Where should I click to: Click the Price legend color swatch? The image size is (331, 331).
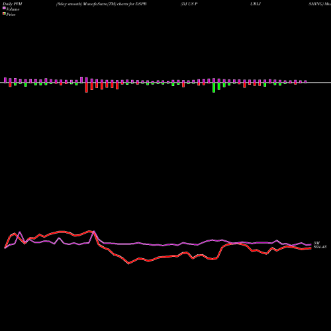(x=4, y=14)
